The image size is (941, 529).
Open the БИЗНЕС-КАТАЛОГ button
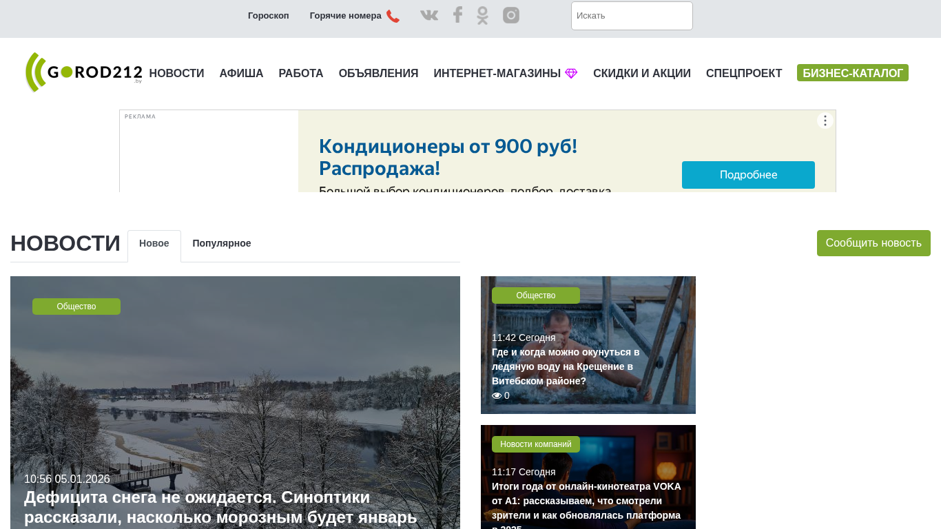tap(853, 73)
